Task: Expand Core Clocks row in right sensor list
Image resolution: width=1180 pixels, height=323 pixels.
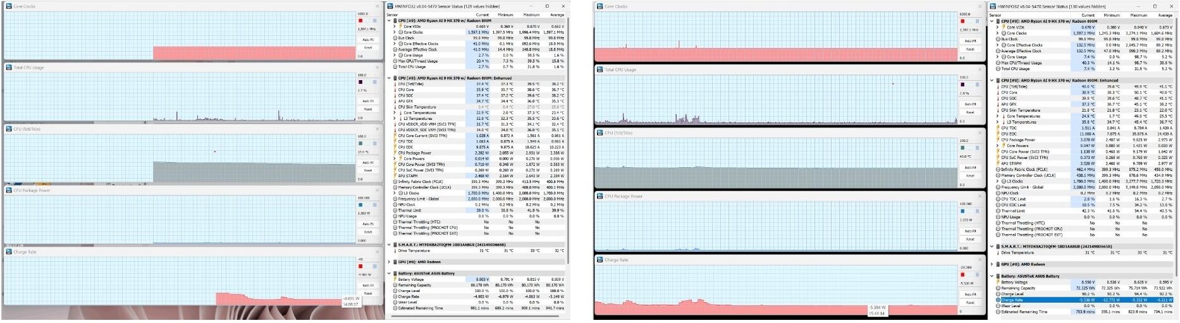Action: [998, 33]
